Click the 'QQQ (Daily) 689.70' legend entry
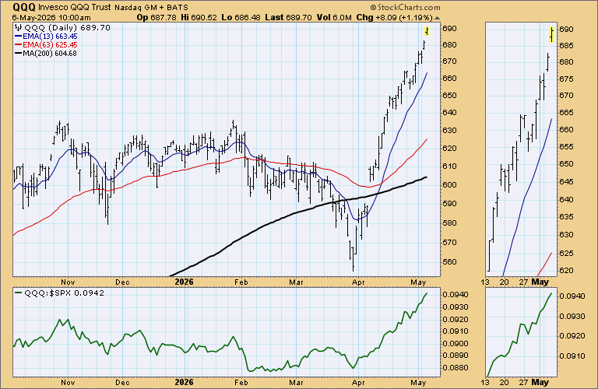This screenshot has width=598, height=389. pos(67,27)
